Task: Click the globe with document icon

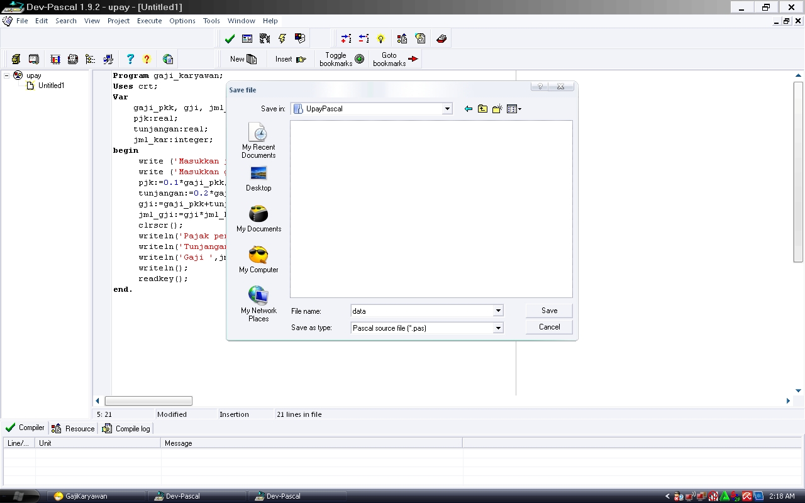Action: [168, 59]
